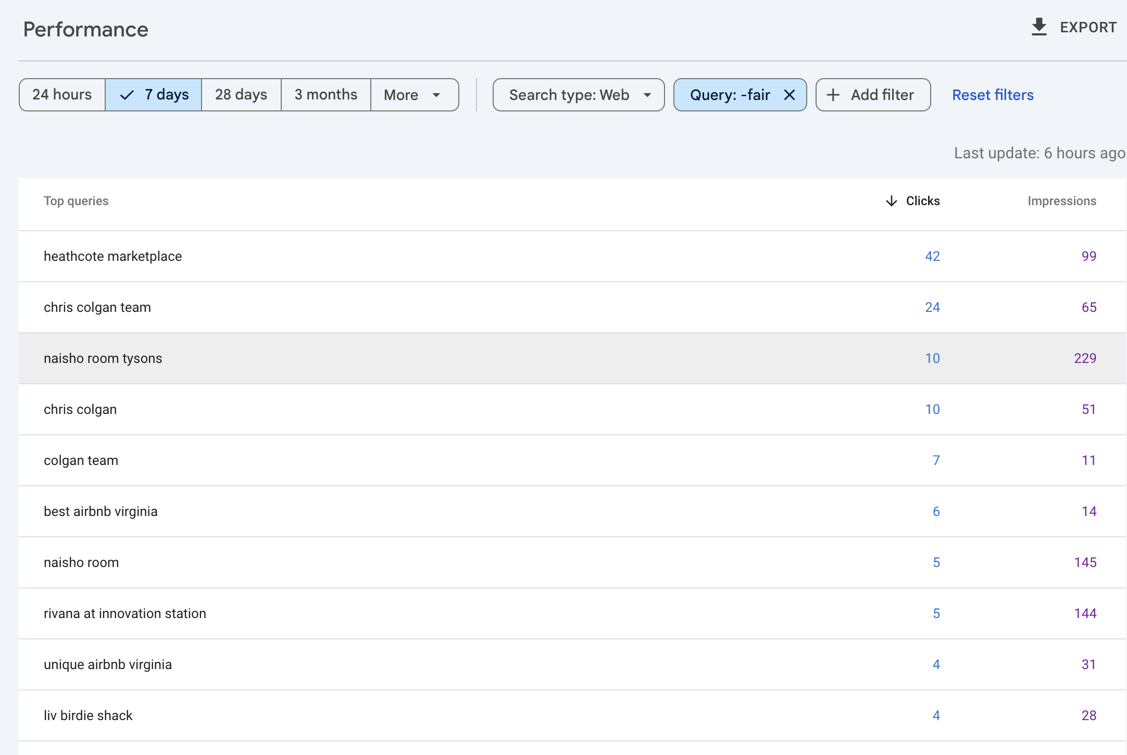Open the More date range dropdown
The image size is (1127, 755).
414,95
